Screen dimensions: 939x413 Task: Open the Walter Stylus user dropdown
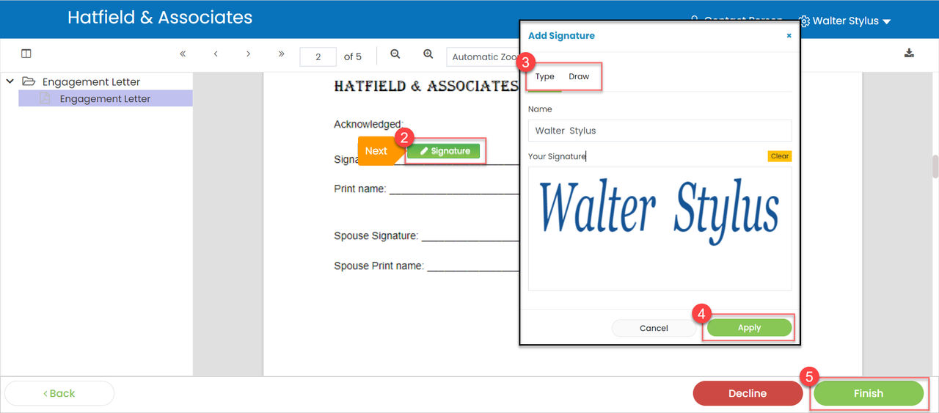pos(845,21)
